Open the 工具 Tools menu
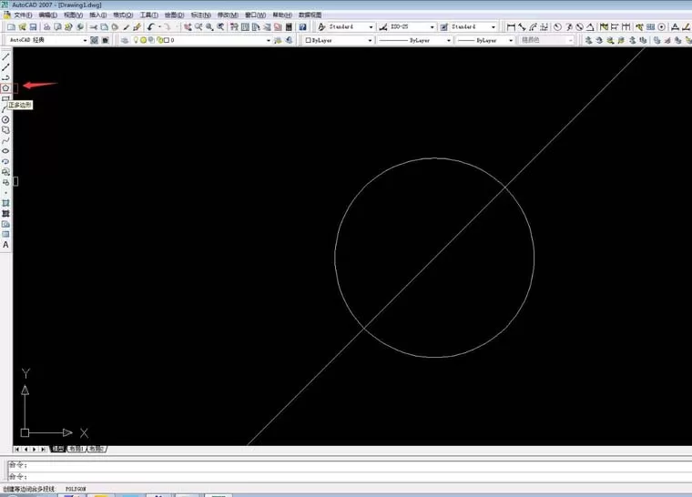The width and height of the screenshot is (692, 497). (149, 15)
